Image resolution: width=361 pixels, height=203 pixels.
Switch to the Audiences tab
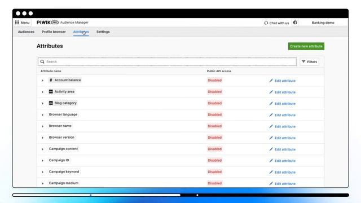coord(27,32)
